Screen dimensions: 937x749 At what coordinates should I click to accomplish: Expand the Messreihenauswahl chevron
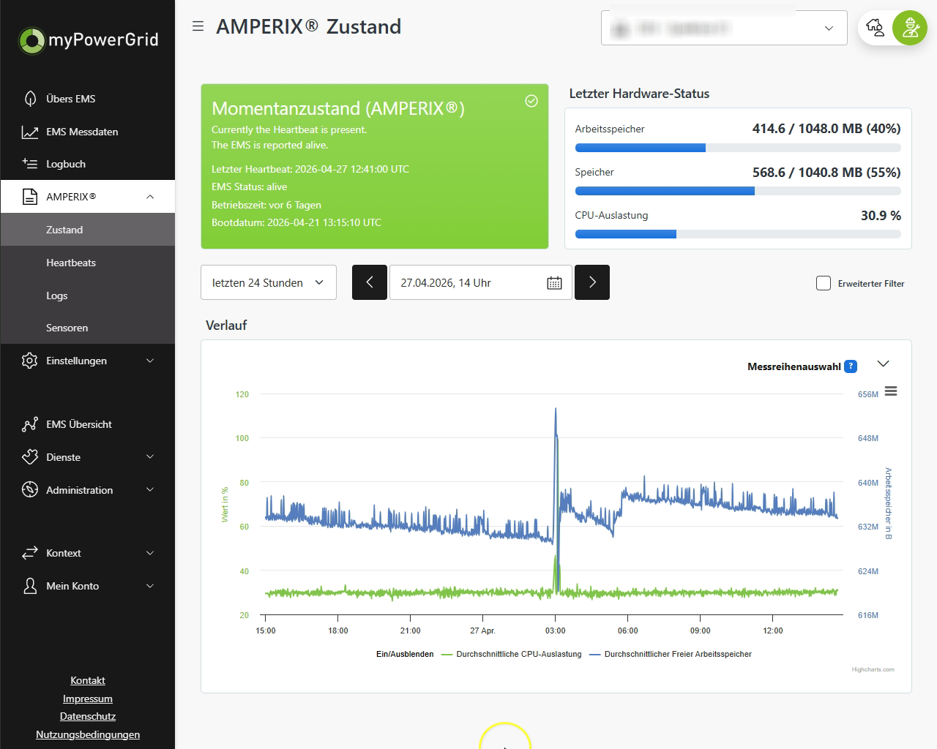pyautogui.click(x=884, y=364)
